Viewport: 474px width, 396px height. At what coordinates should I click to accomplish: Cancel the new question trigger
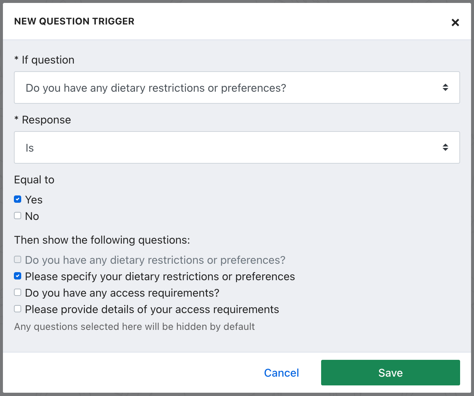(x=281, y=373)
